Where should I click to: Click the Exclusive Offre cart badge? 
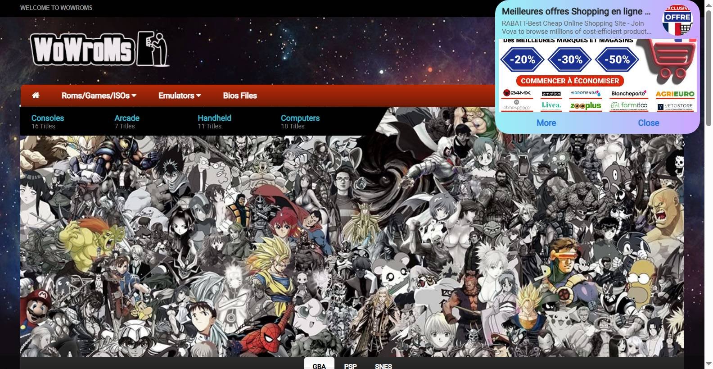pyautogui.click(x=677, y=21)
